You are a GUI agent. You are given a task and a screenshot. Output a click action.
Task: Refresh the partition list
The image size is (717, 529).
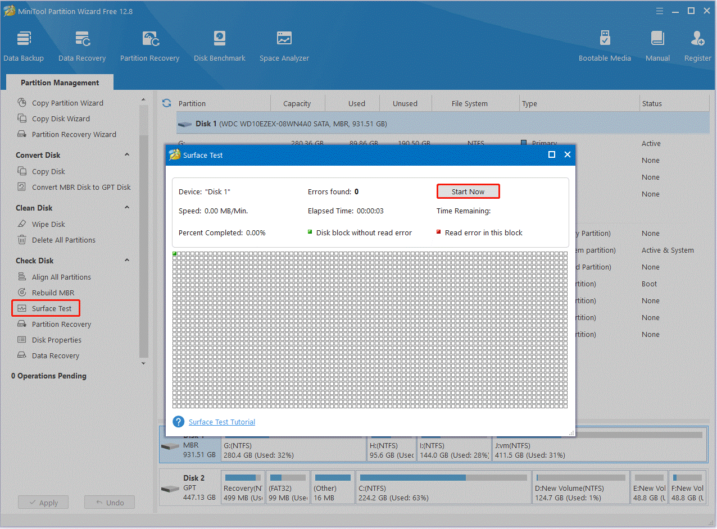(166, 103)
